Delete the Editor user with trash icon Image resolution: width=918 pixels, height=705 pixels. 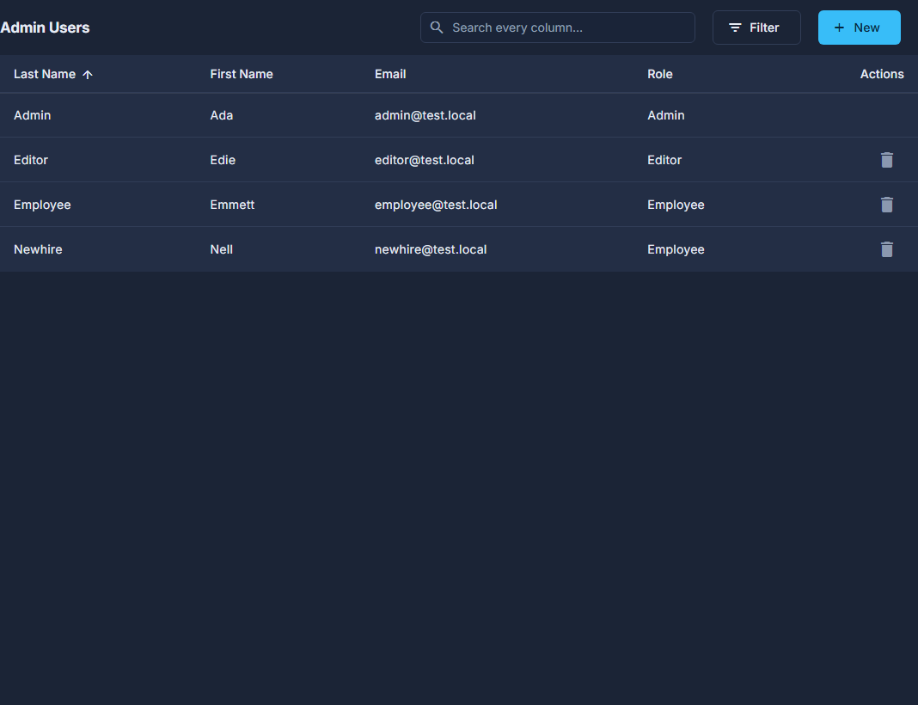pos(886,160)
